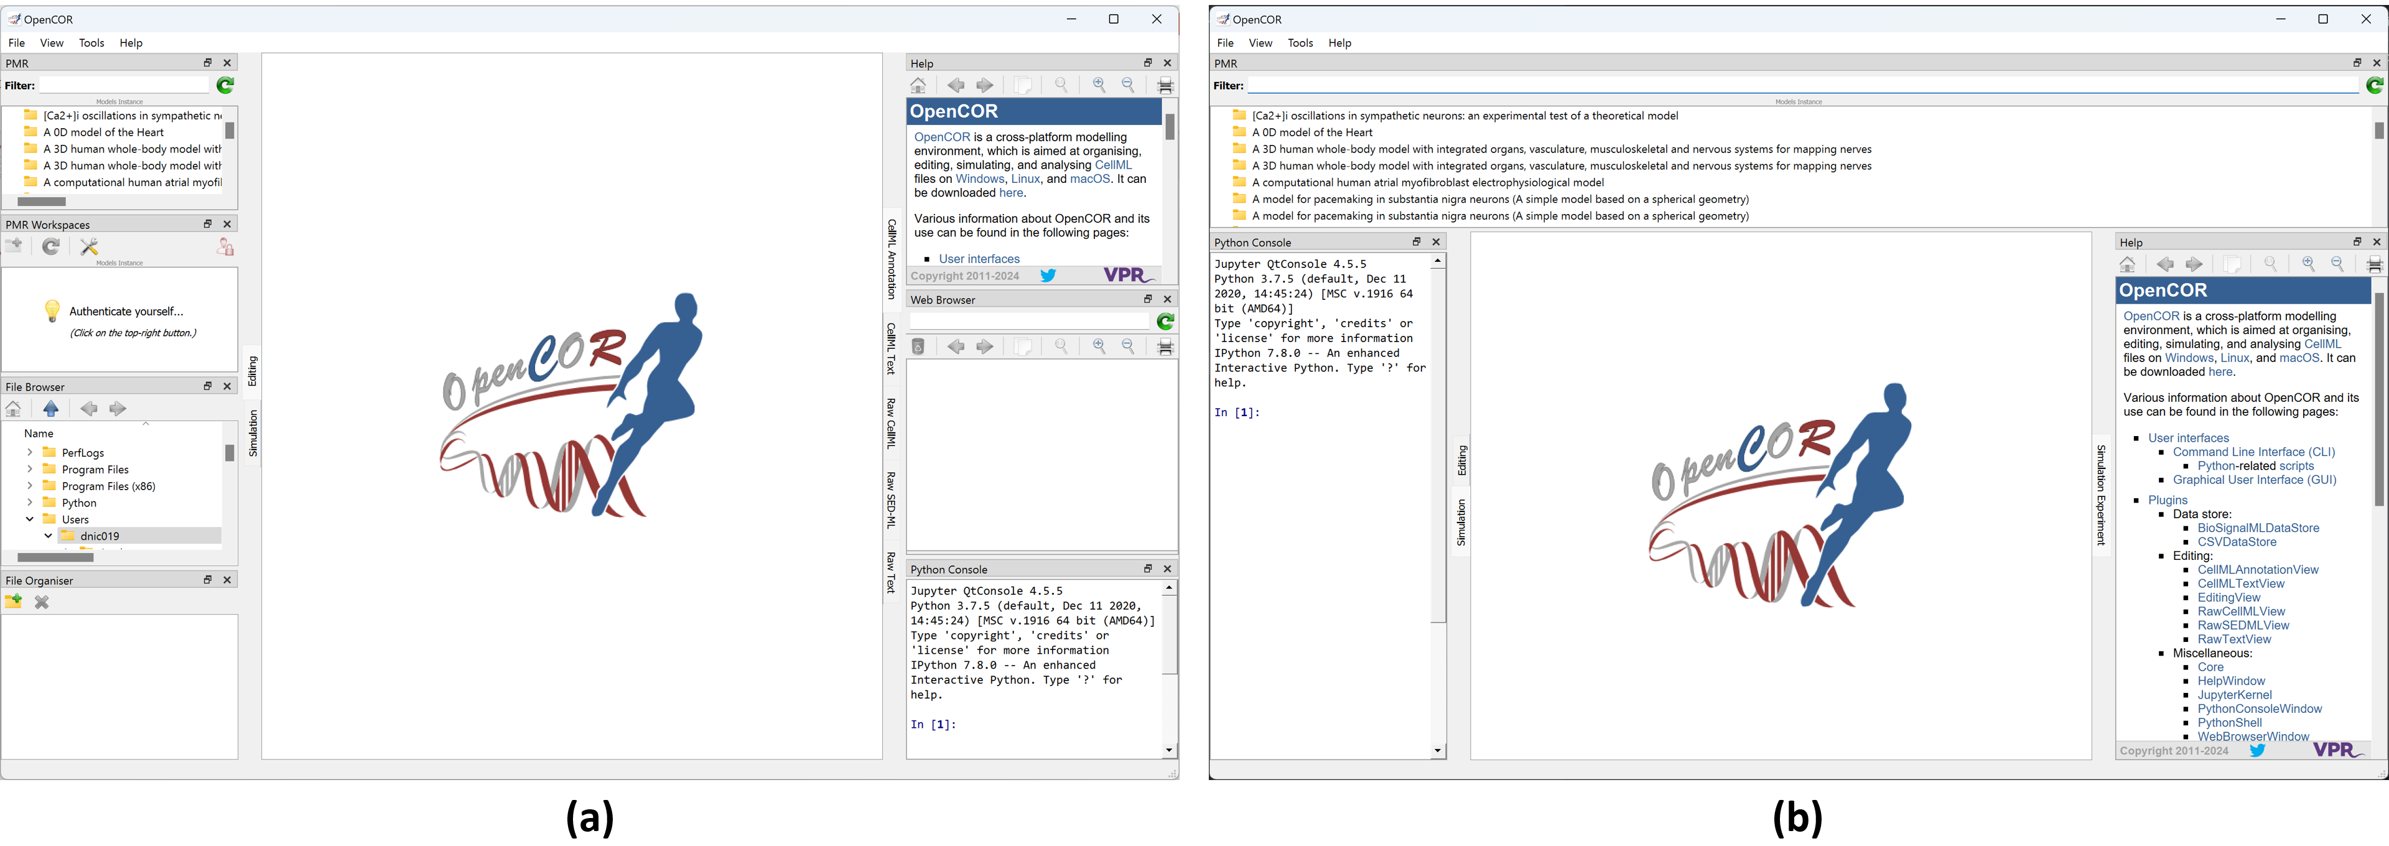Expand the Program Files (x86) folder
This screenshot has height=846, width=2389.
tap(30, 486)
